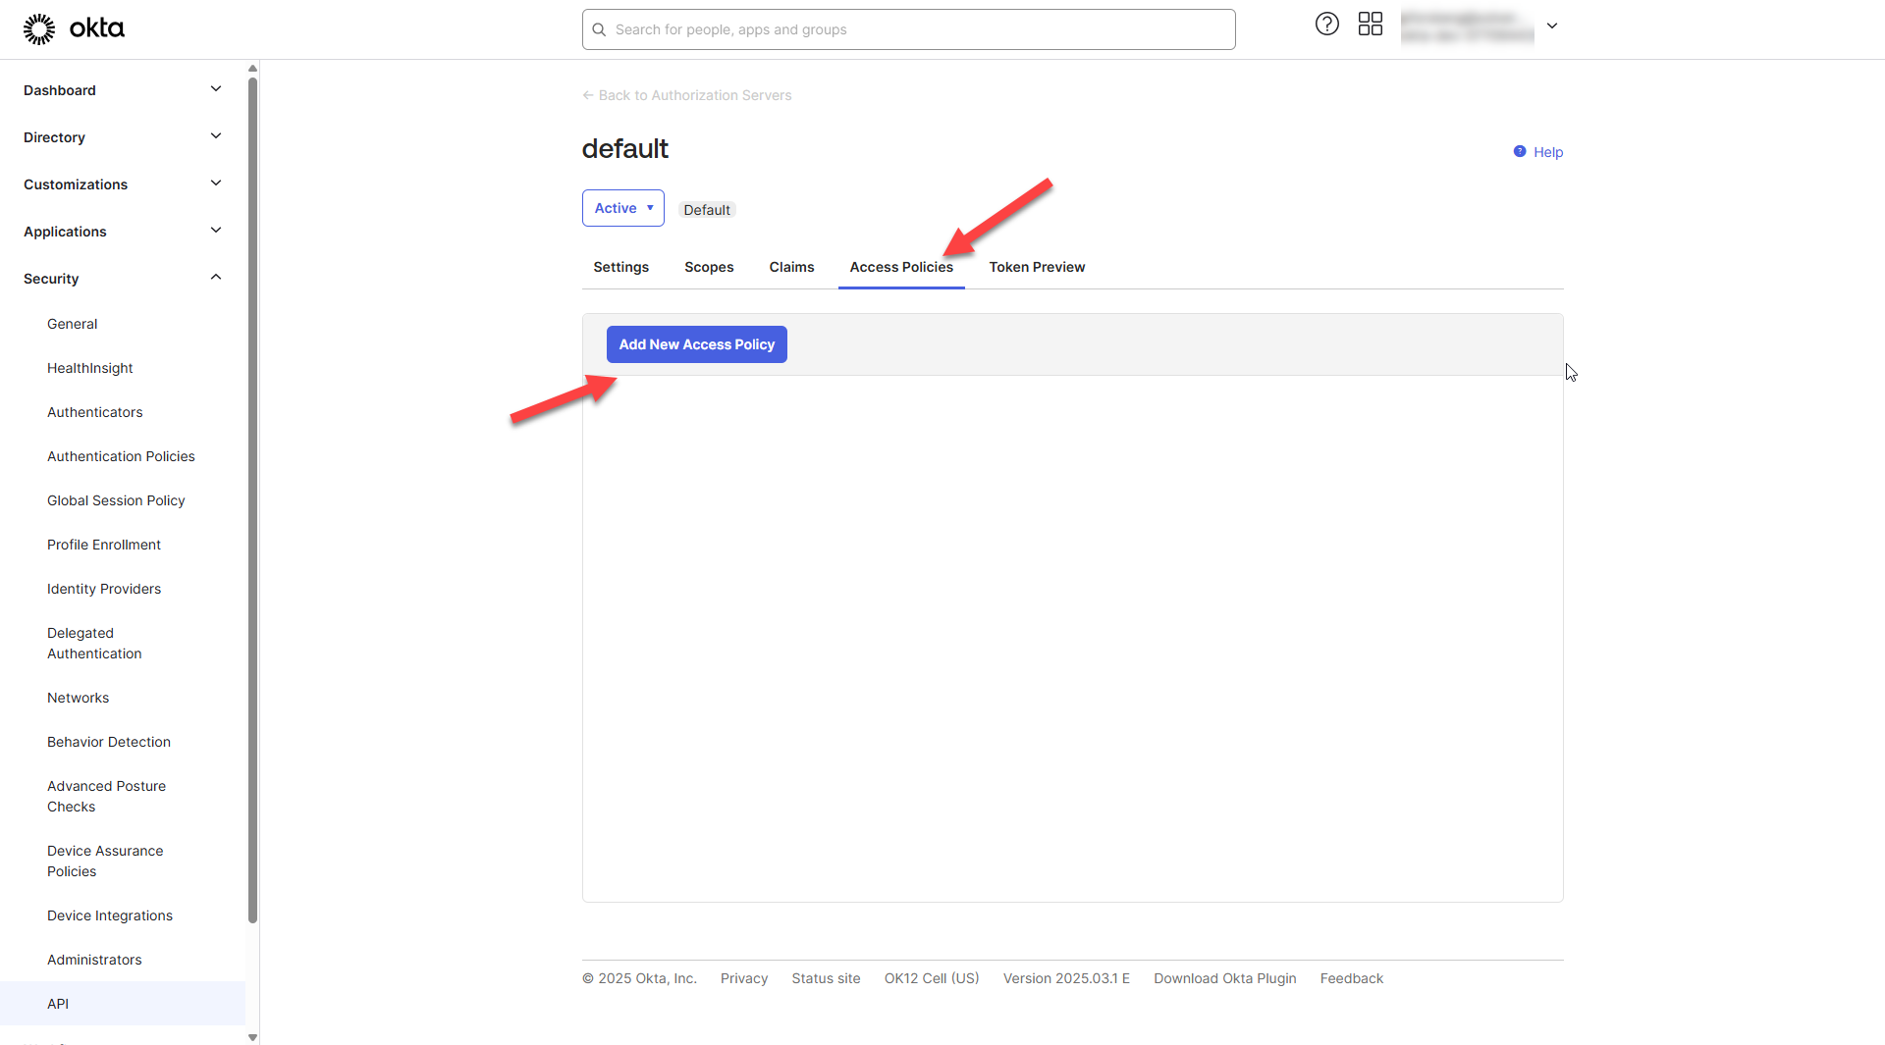
Task: Click the sidebar scroll down arrow
Action: tap(252, 1036)
